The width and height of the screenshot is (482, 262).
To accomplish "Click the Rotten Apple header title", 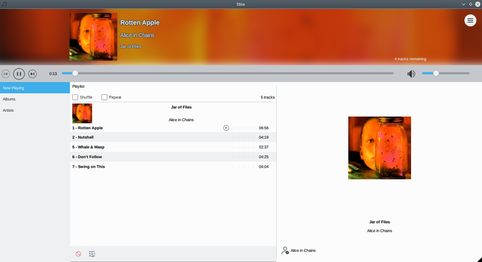I will click(140, 23).
